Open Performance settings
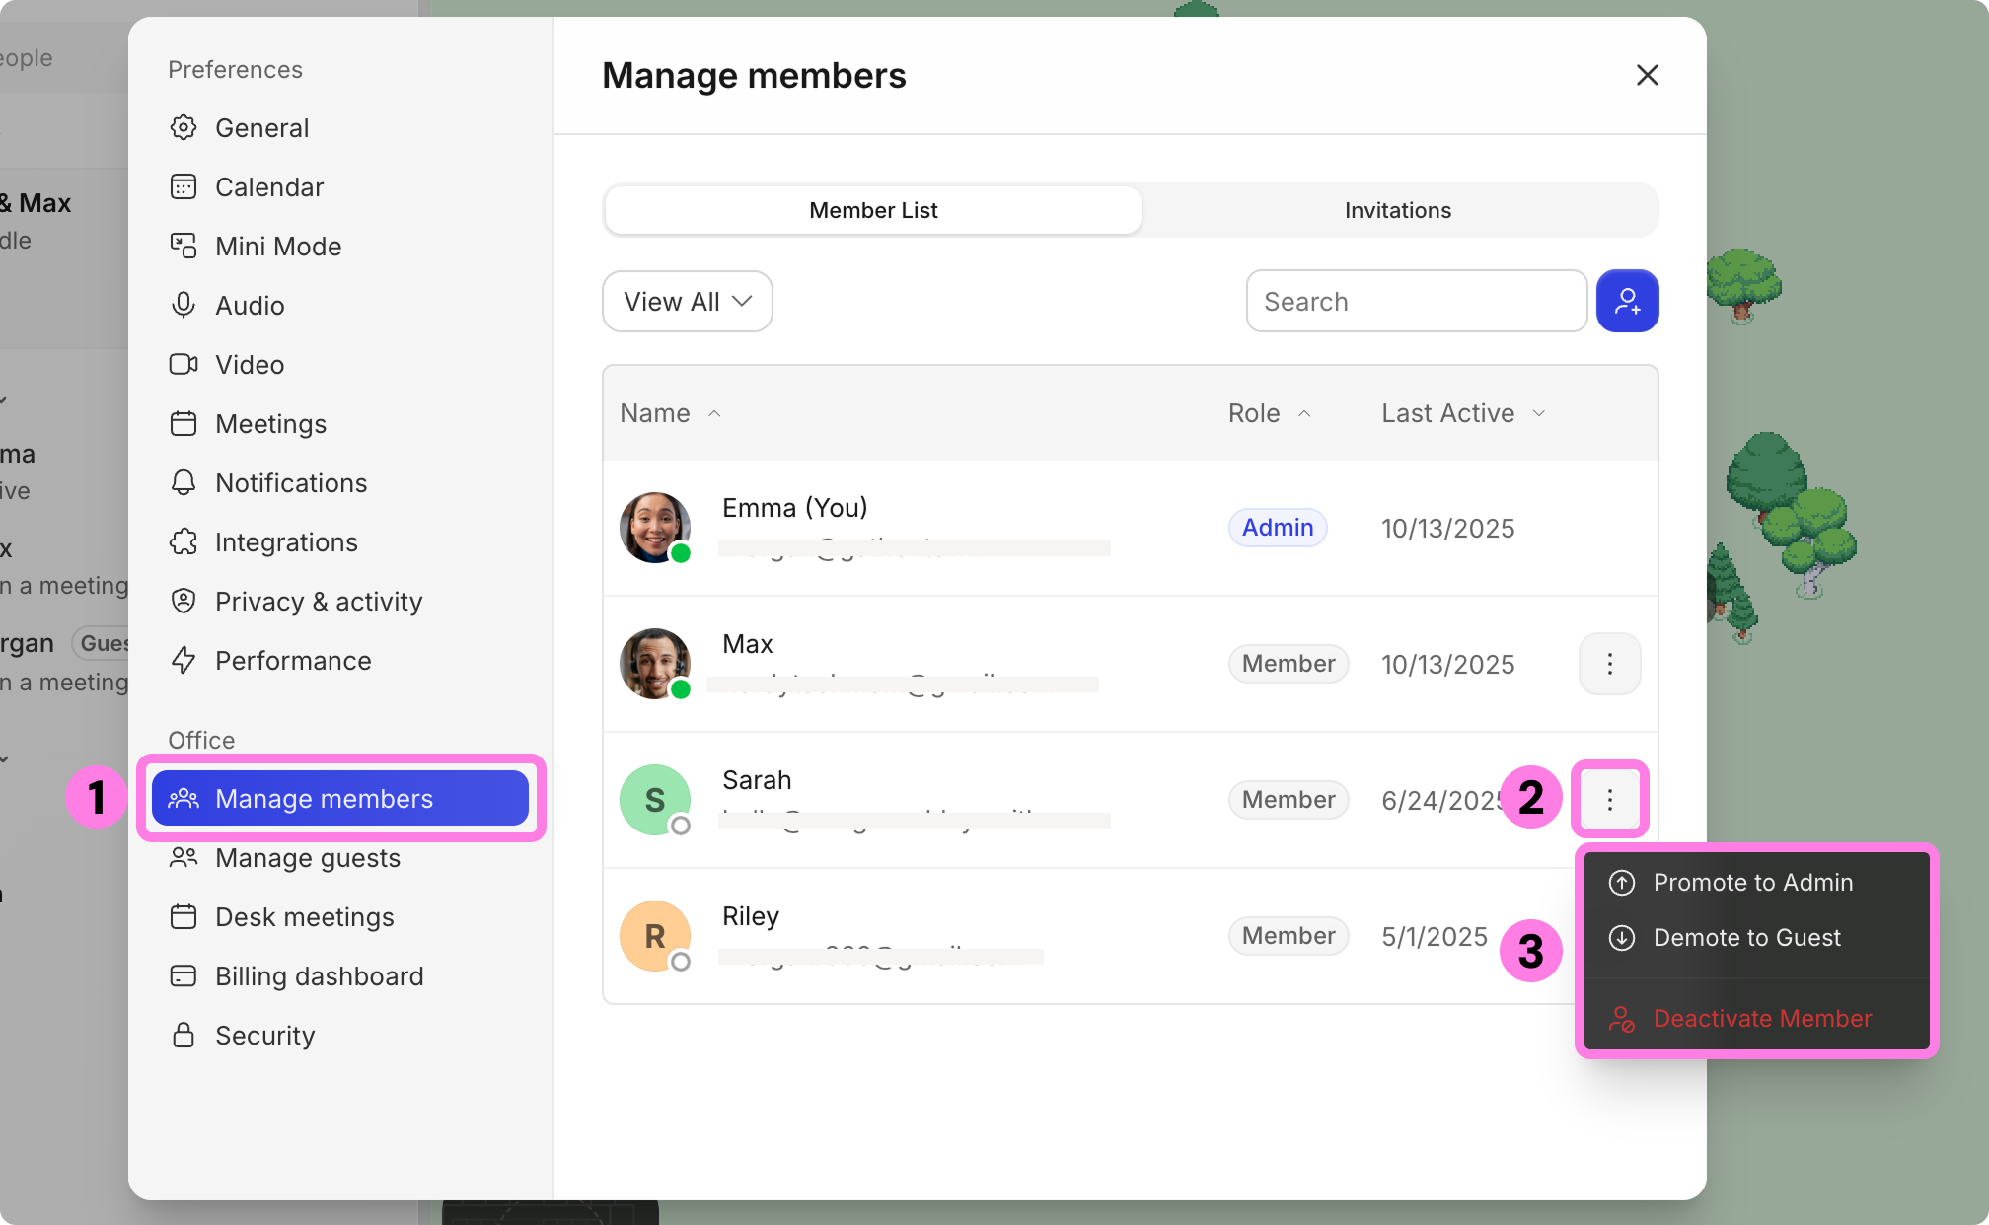 point(340,661)
